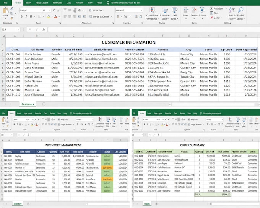Open the borders dropdown in the Customers window
This screenshot has width=260, height=208.
click(x=43, y=16)
